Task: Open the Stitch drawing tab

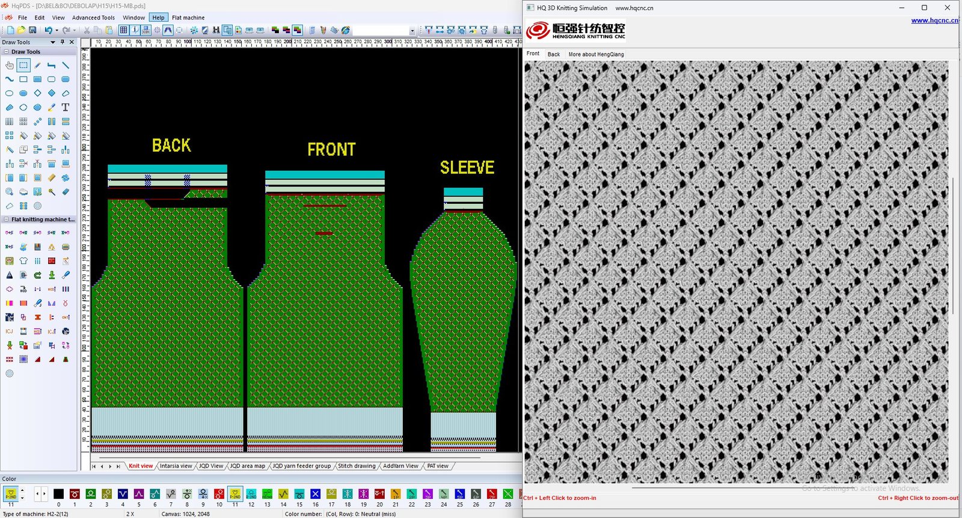Action: pyautogui.click(x=356, y=466)
